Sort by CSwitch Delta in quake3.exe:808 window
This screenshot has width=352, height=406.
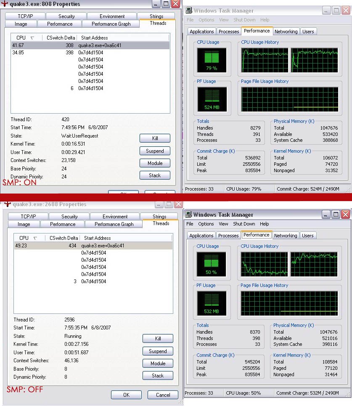[60, 38]
